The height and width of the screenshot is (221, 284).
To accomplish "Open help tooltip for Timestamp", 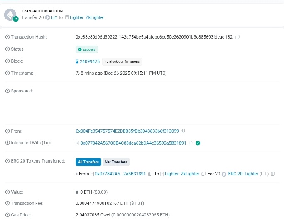I will pos(7,73).
